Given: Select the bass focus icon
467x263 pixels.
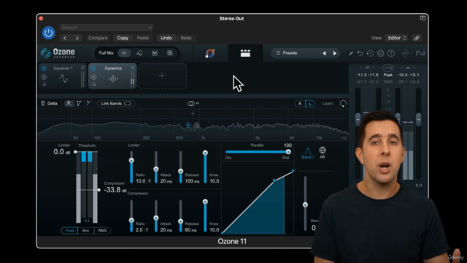Looking at the screenshot, I should coord(170,53).
